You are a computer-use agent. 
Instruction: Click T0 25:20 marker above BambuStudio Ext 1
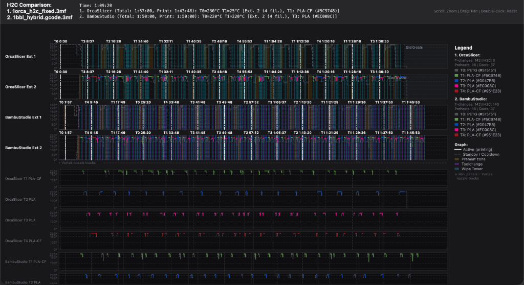pyautogui.click(x=143, y=103)
